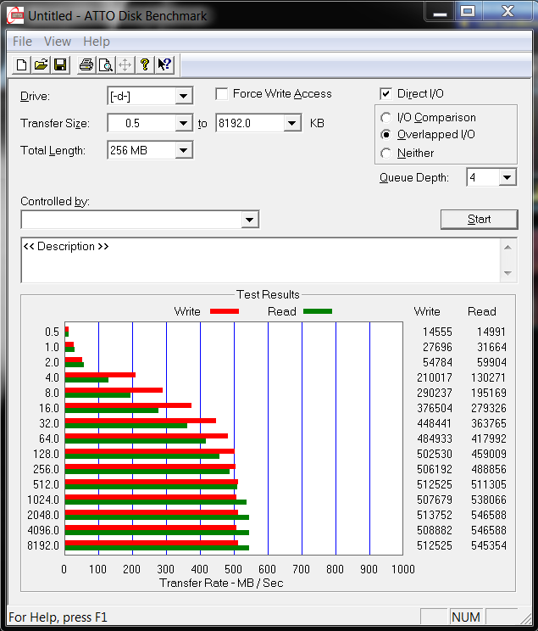Expand the Controlled by dropdown
The width and height of the screenshot is (538, 631).
(249, 221)
